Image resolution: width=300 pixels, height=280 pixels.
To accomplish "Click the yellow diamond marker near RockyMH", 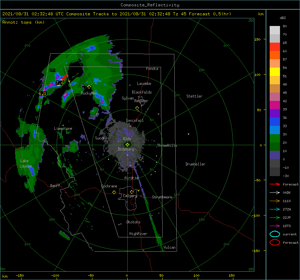I will (x=89, y=87).
